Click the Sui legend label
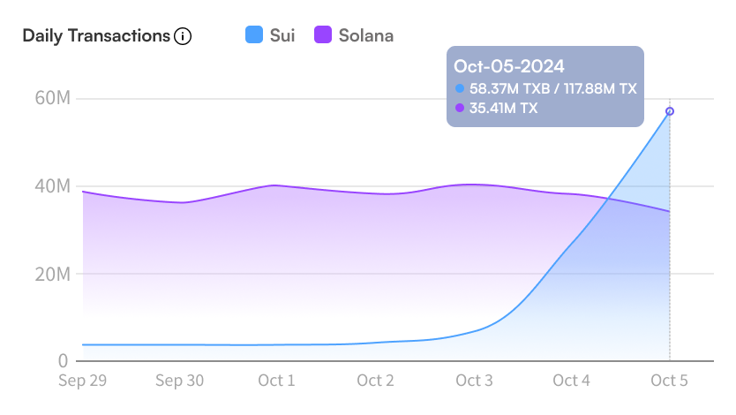This screenshot has width=736, height=415. pos(282,35)
